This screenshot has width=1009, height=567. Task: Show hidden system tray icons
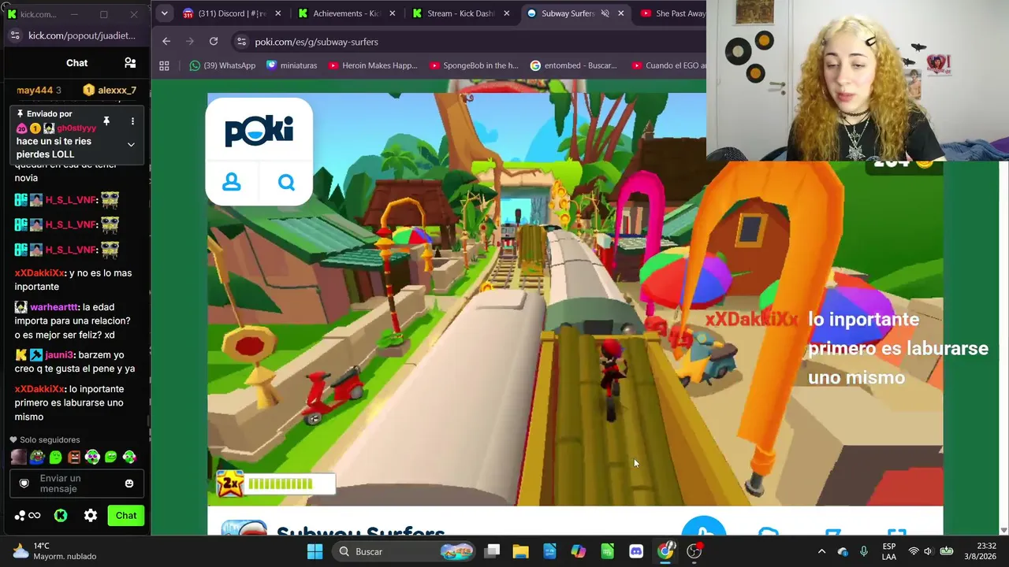coord(821,551)
